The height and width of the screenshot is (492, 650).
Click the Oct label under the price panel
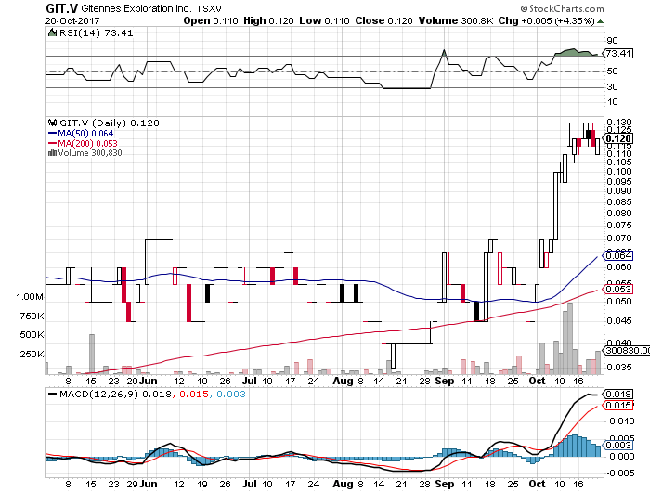pyautogui.click(x=538, y=381)
